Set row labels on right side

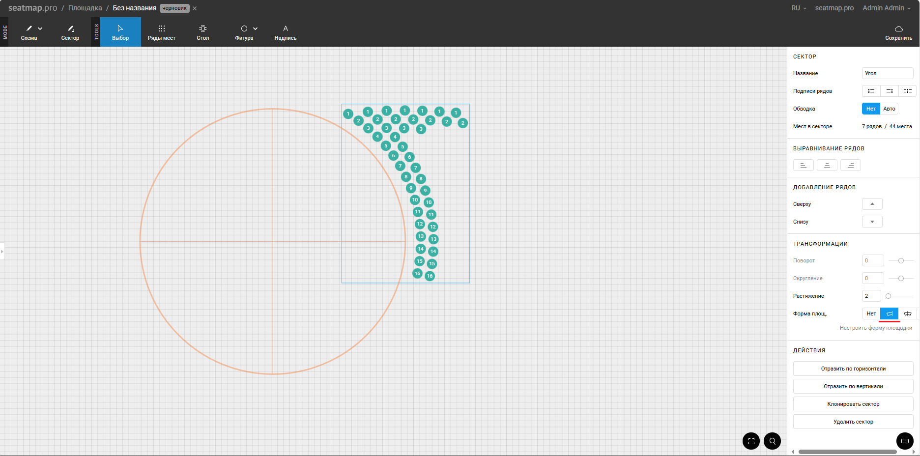889,91
